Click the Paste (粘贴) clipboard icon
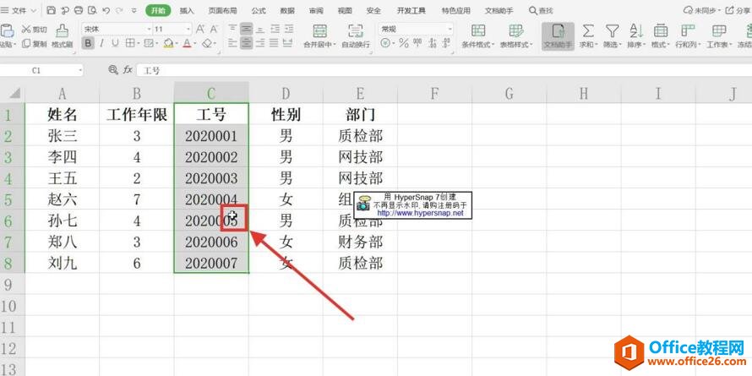 tap(7, 31)
